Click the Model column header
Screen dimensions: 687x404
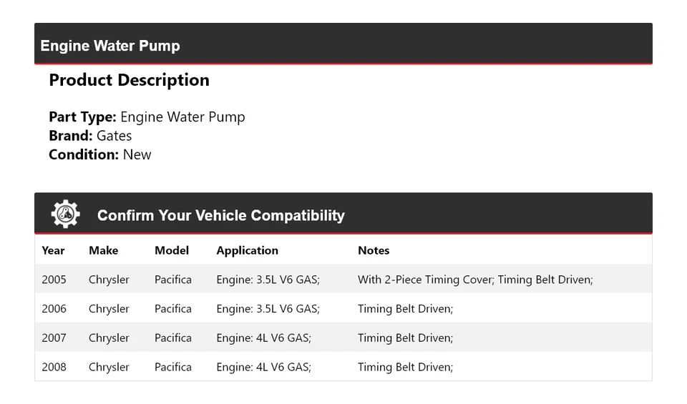click(x=172, y=250)
